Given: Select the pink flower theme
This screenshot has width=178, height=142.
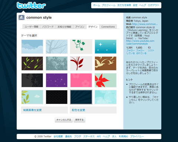Looking at the screenshot, I should point(81,80).
